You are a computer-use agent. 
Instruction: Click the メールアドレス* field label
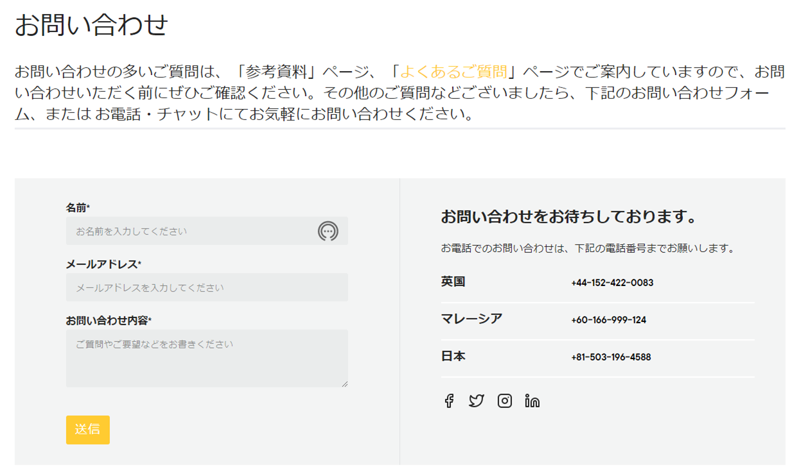[x=103, y=264]
